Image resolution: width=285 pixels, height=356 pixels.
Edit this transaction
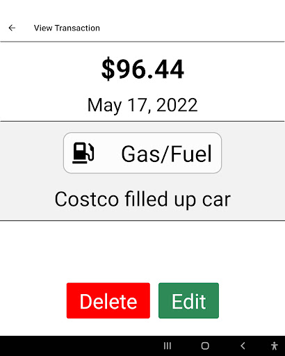click(188, 300)
